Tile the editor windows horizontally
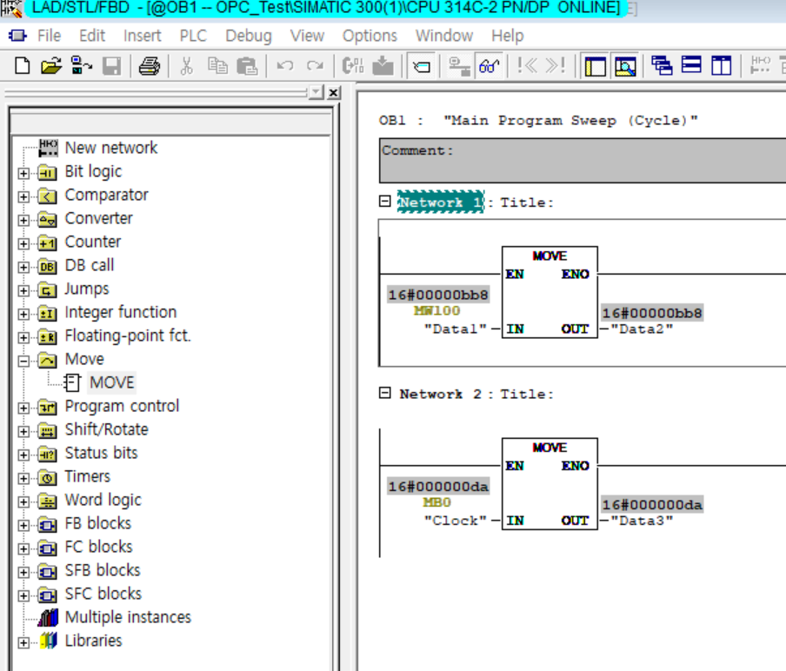This screenshot has width=786, height=671. coord(690,63)
